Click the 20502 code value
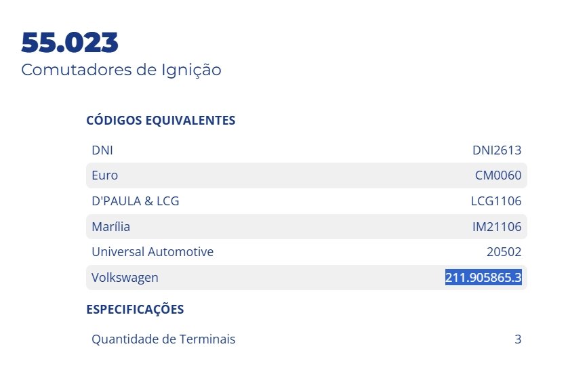Image resolution: width=568 pixels, height=376 pixels. [504, 252]
